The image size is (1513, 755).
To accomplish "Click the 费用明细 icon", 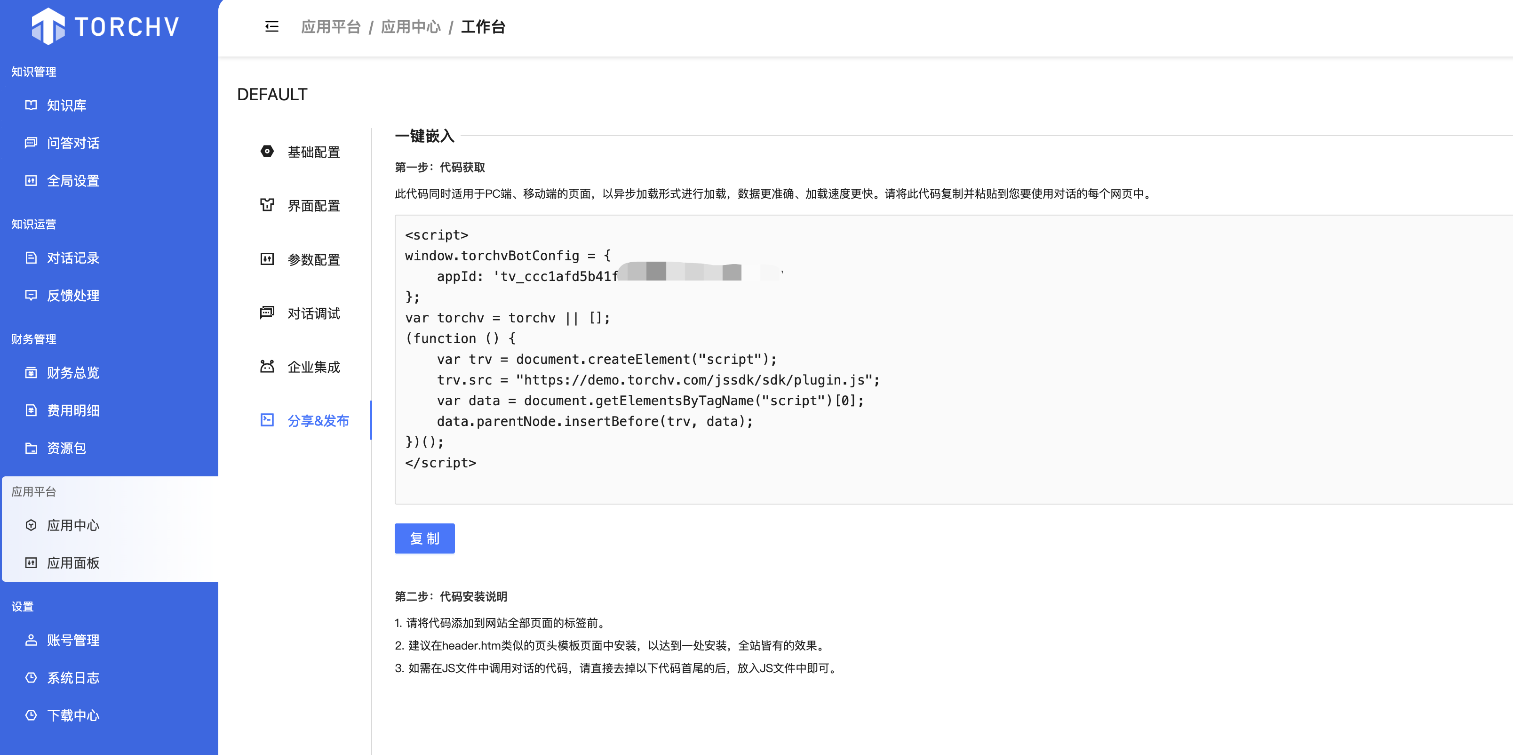I will 31,410.
